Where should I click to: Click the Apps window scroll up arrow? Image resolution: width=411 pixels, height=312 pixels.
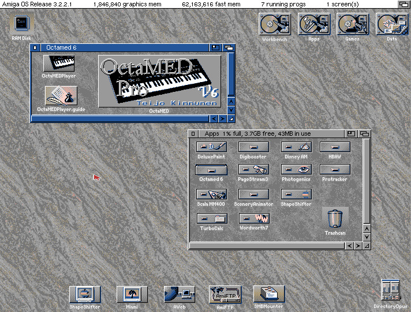[x=367, y=229]
